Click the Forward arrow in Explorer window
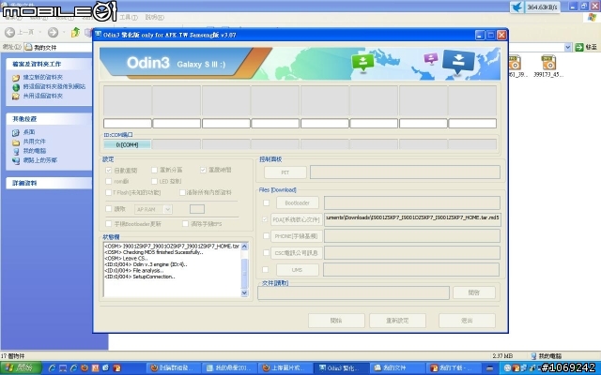This screenshot has width=601, height=375. point(53,33)
